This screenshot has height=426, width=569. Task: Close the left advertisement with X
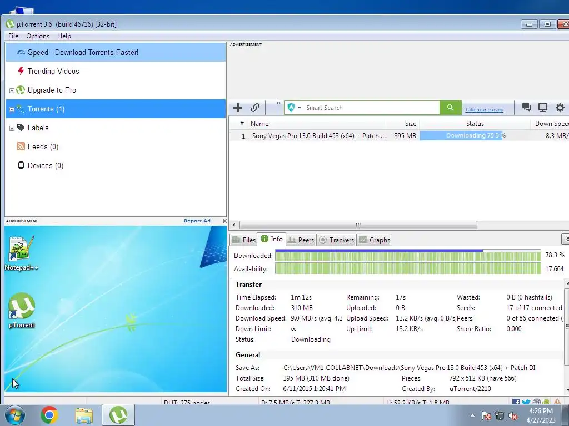coord(224,221)
